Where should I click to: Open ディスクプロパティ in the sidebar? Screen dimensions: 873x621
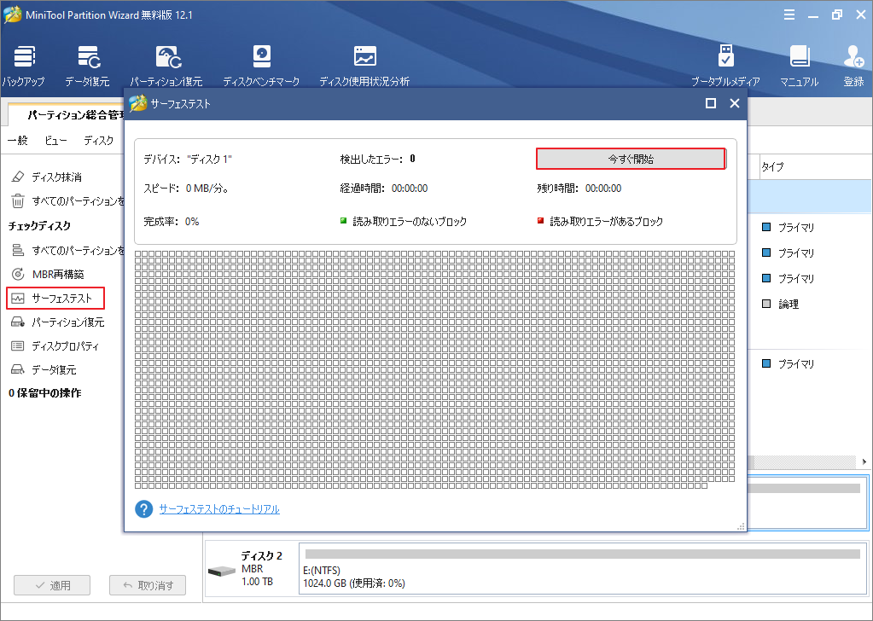65,345
